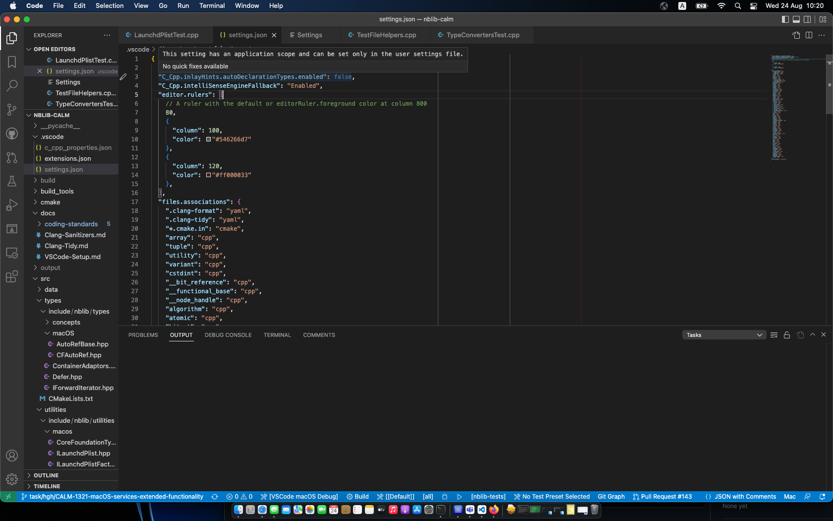833x521 pixels.
Task: Toggle Auto Scroll lock in Output panel
Action: pyautogui.click(x=787, y=335)
